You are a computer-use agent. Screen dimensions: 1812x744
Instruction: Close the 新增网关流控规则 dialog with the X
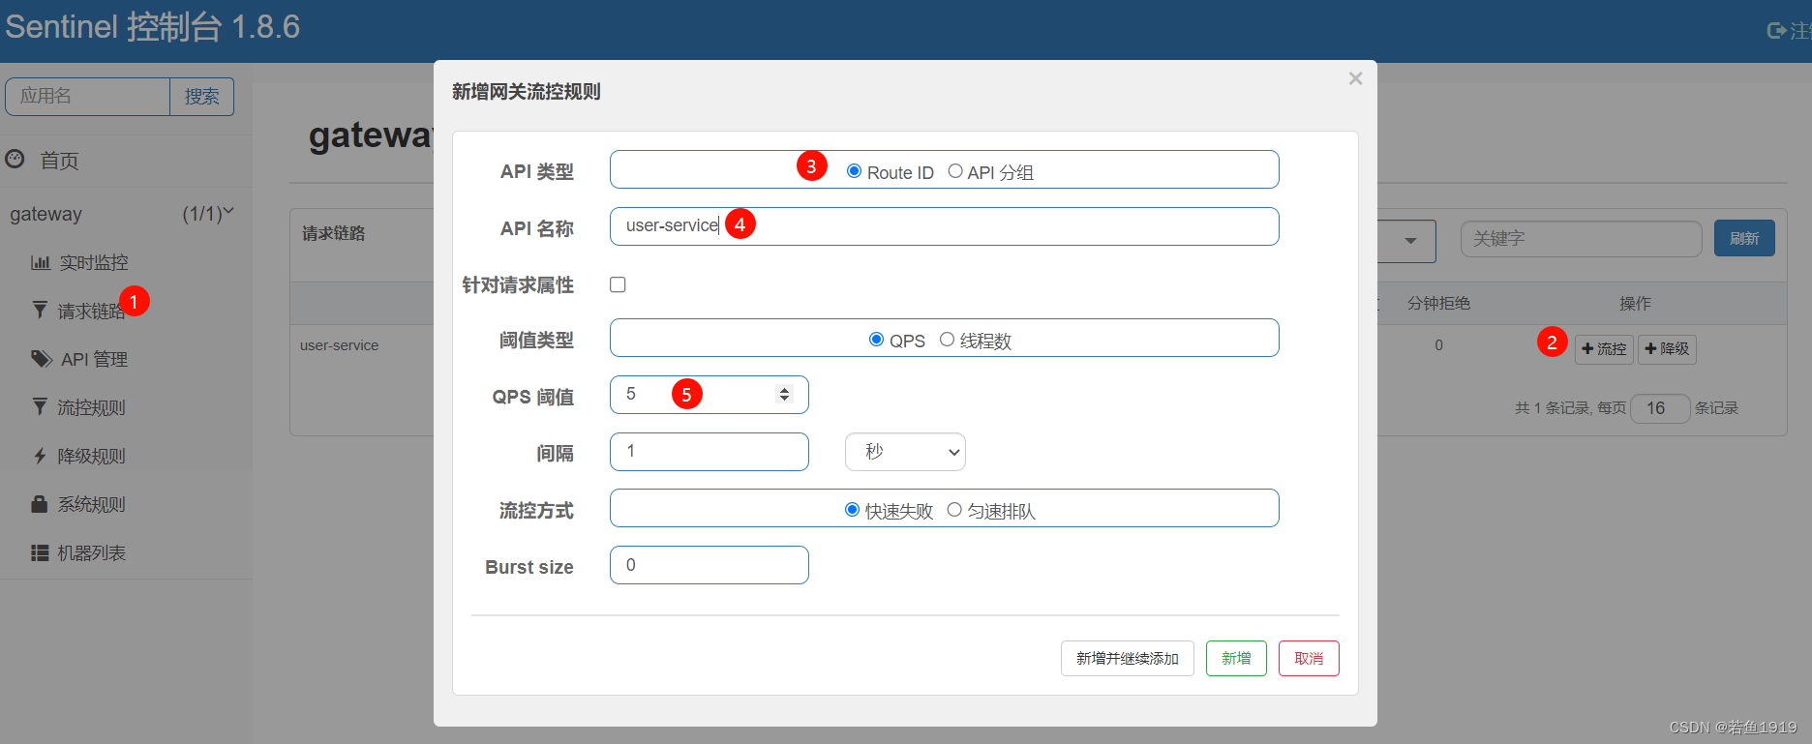[x=1355, y=78]
